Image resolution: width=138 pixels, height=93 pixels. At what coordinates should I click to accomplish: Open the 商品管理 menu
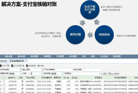click(x=34, y=56)
